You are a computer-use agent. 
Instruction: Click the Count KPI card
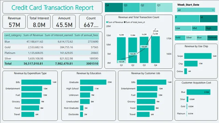pyautogui.click(x=91, y=22)
